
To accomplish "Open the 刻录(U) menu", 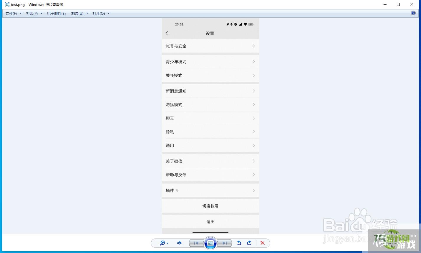I will click(x=77, y=13).
